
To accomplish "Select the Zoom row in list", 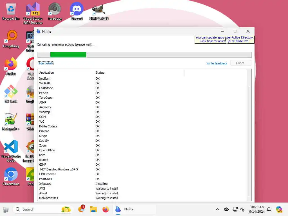I will [142, 145].
